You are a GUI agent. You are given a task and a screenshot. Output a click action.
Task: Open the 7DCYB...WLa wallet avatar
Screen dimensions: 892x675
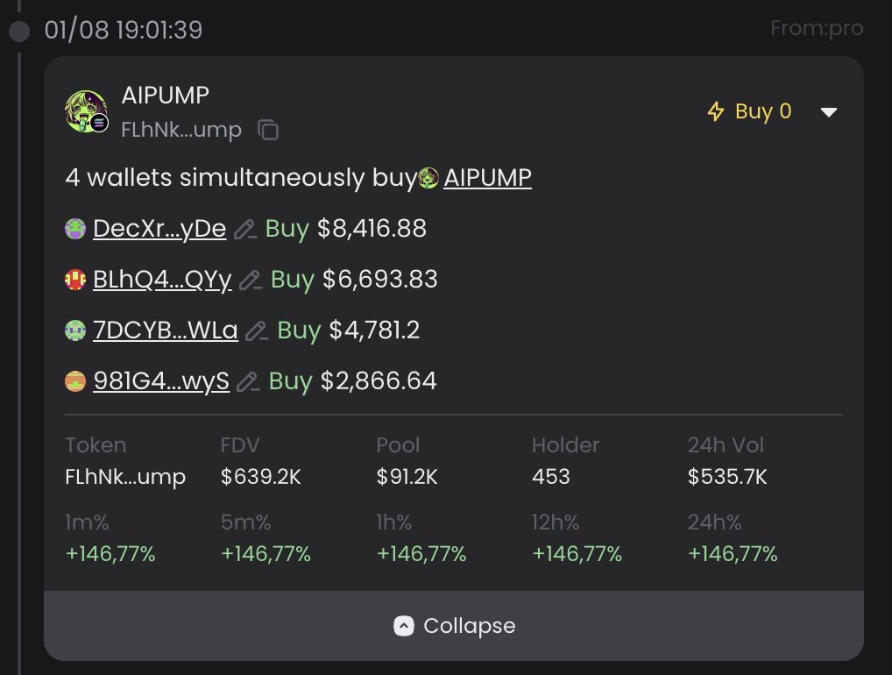tap(75, 330)
